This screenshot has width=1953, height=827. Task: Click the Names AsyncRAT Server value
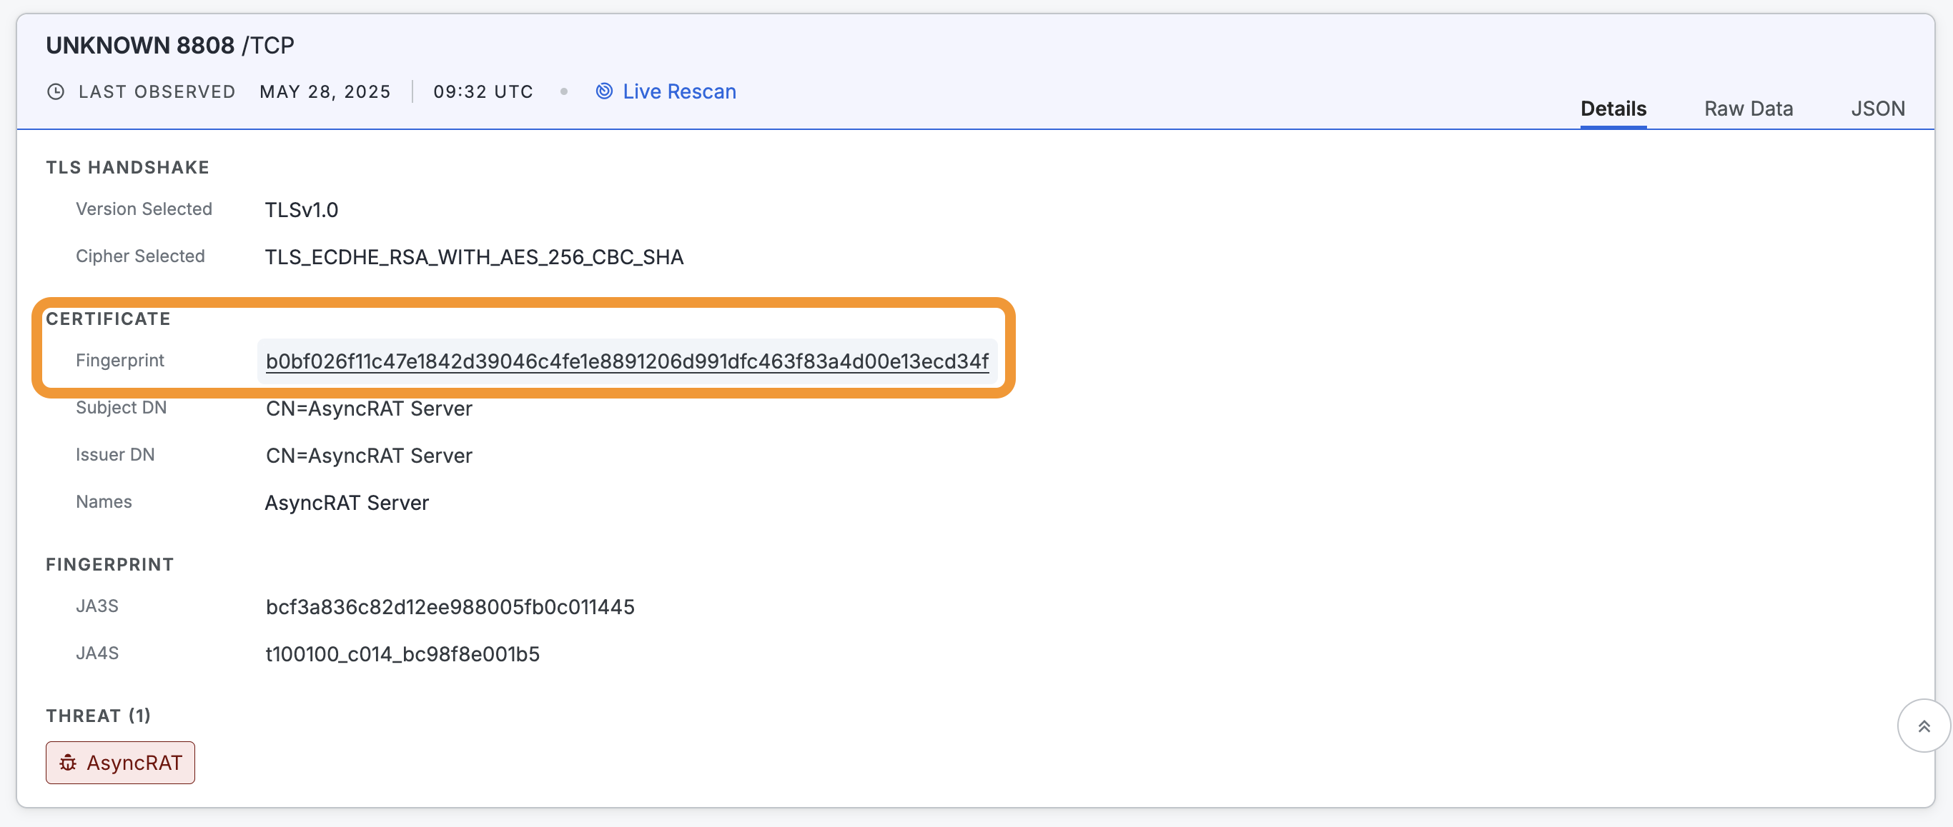click(x=347, y=503)
